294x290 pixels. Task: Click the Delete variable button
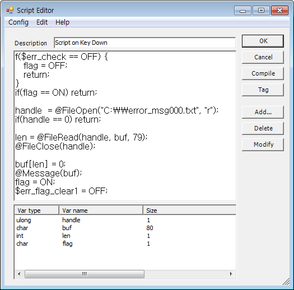coord(263,128)
